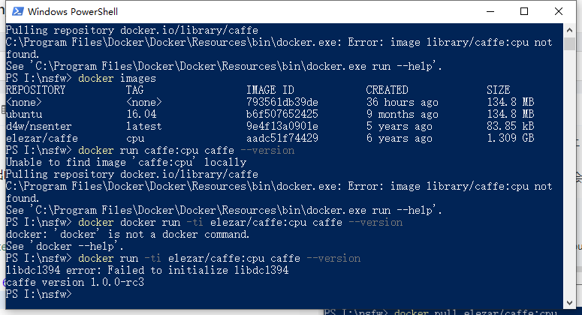This screenshot has width=582, height=315.
Task: Click the 'caffe version 1.0.0-rc3' output
Action: click(x=75, y=283)
